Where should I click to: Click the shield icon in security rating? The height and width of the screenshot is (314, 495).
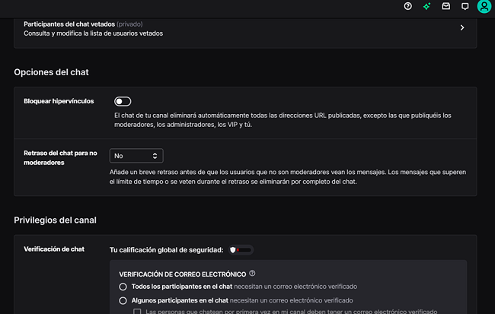click(233, 249)
